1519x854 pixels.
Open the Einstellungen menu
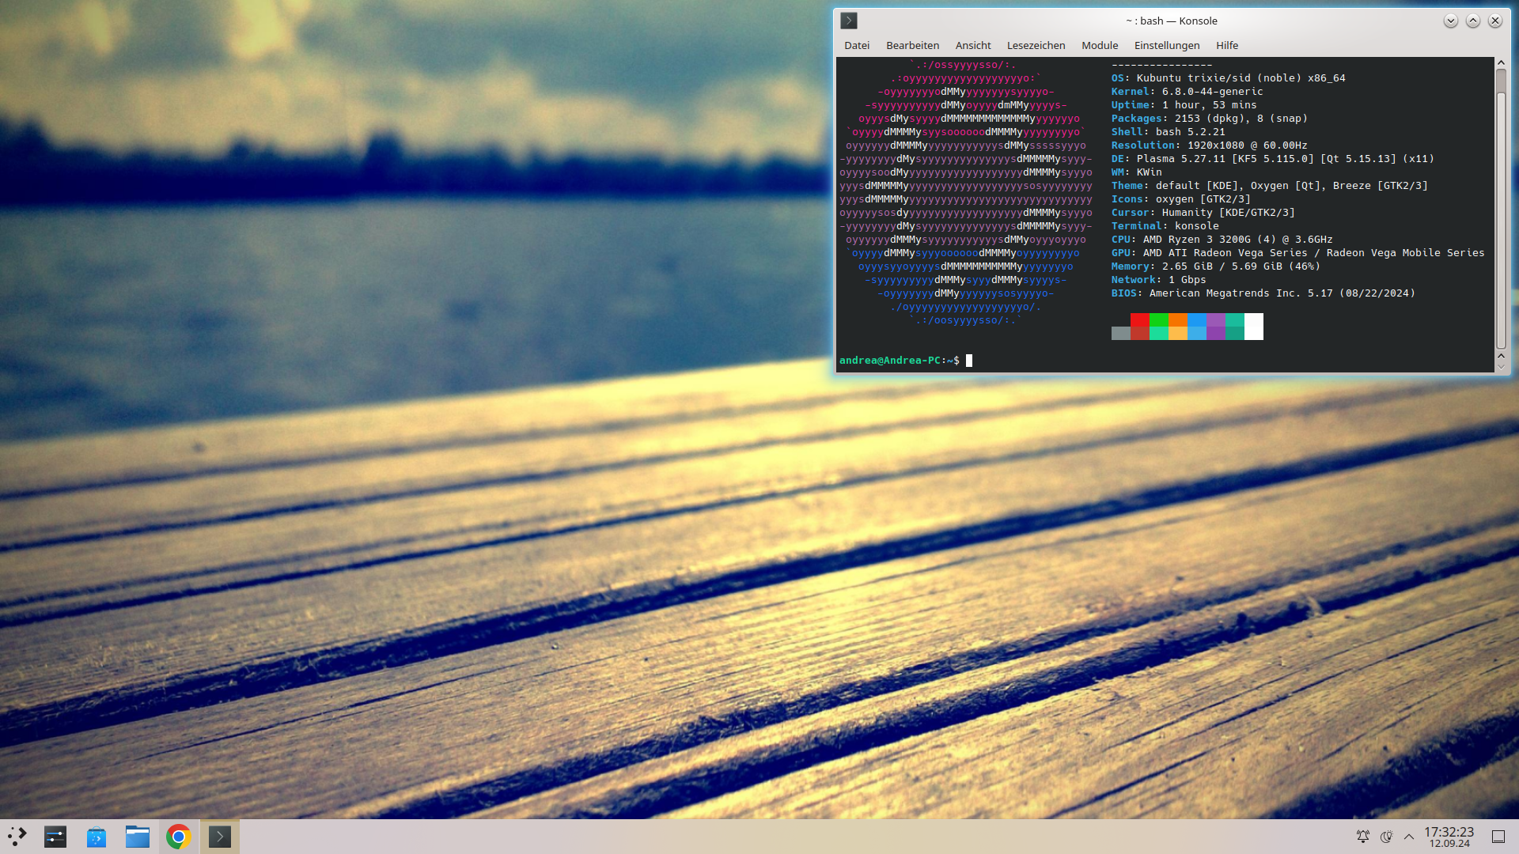pyautogui.click(x=1166, y=45)
